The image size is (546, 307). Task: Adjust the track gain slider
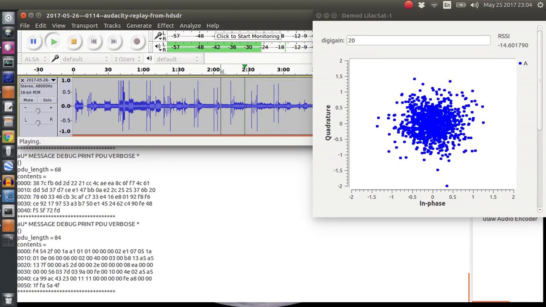tap(38, 111)
